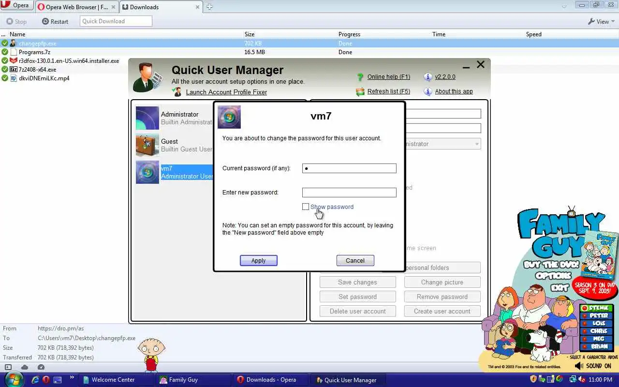This screenshot has width=619, height=387.
Task: Click the Opera Turbo gauge icon in status bar
Action: [41, 367]
